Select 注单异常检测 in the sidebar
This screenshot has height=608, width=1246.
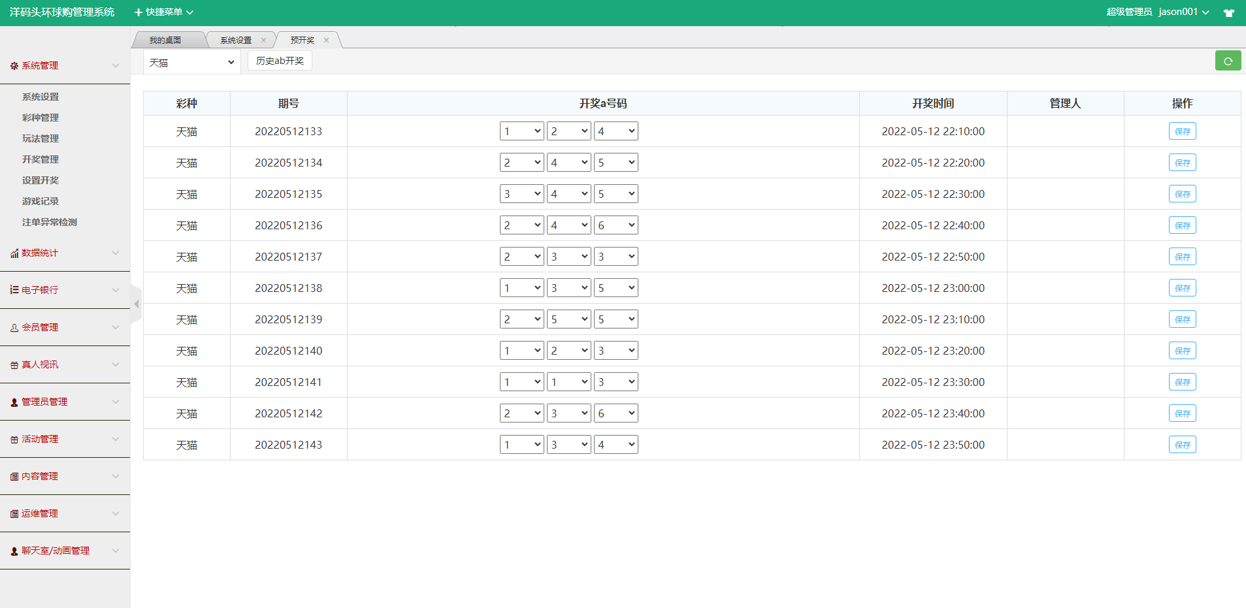tap(50, 222)
